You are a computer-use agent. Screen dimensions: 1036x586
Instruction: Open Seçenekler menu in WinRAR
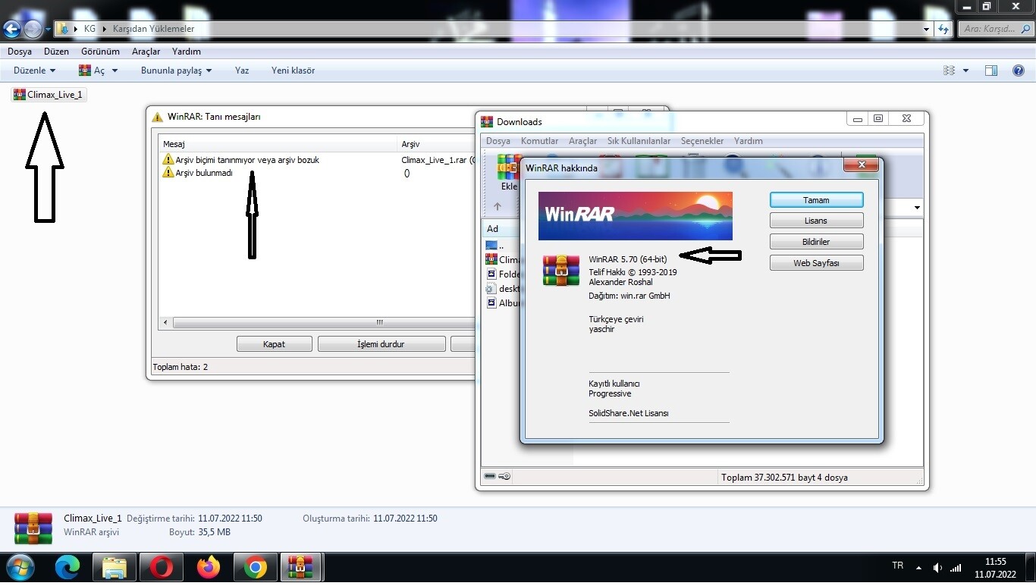tap(702, 141)
